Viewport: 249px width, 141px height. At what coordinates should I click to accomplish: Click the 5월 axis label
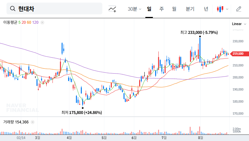tap(104, 138)
